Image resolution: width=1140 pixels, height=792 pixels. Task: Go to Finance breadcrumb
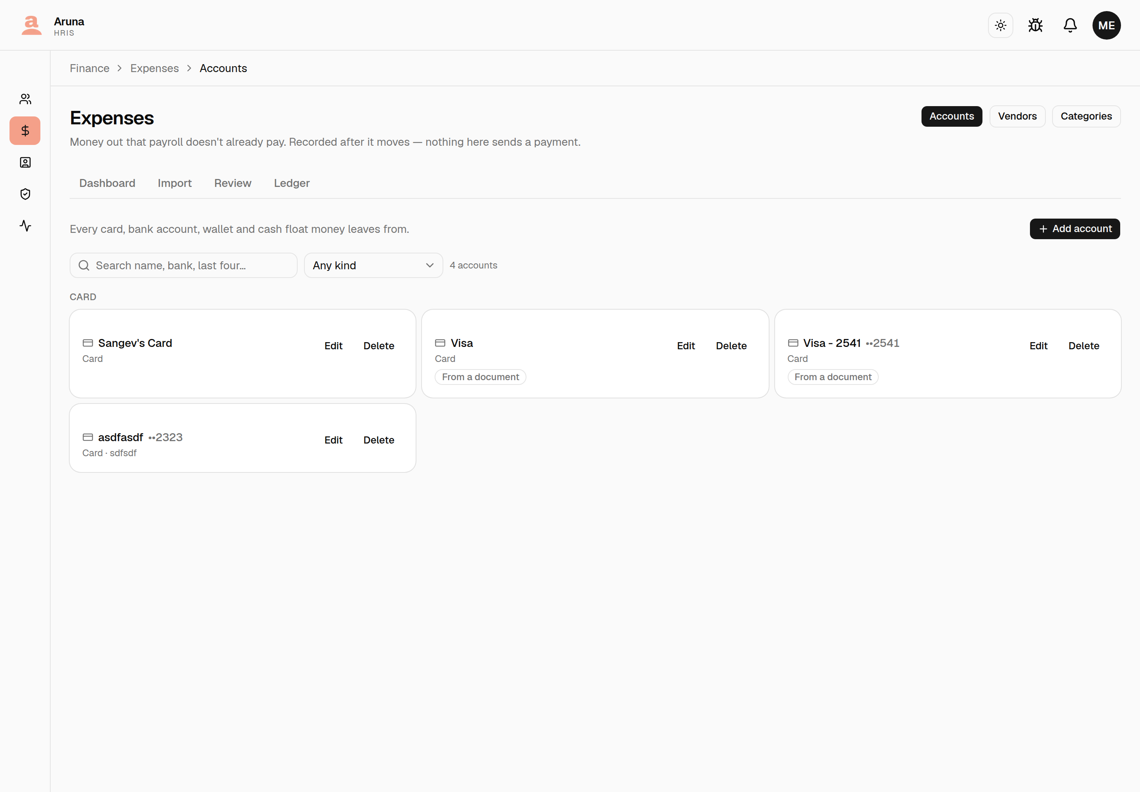point(89,69)
